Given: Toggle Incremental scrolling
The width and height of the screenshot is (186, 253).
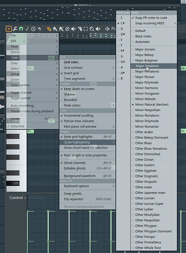Looking at the screenshot, I should click(87, 115).
